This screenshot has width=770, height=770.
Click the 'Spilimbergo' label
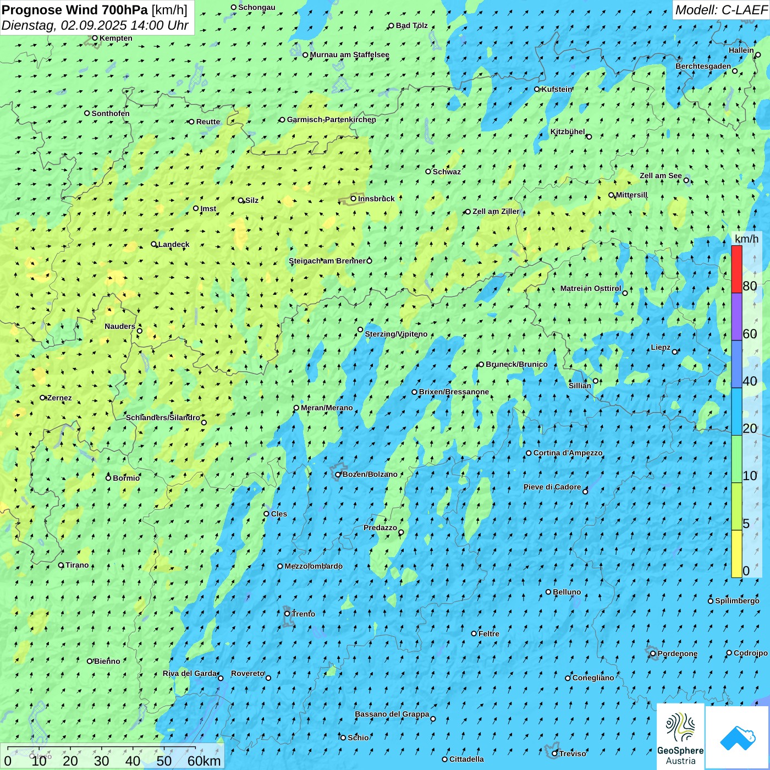737,601
